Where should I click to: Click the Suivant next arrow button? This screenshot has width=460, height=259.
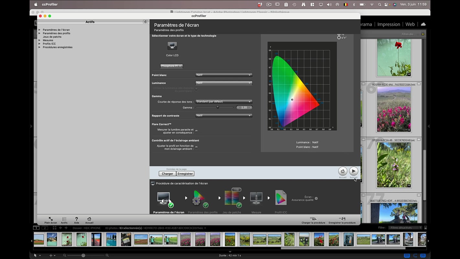point(354,171)
